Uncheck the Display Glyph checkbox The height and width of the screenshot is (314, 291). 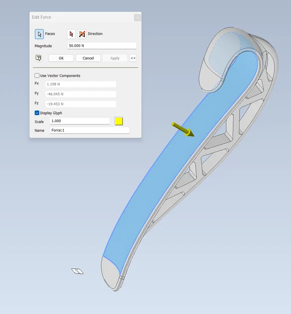pos(37,113)
